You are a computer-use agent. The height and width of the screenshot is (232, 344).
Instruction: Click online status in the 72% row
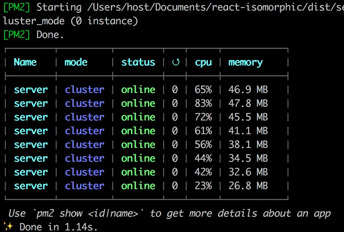[138, 117]
